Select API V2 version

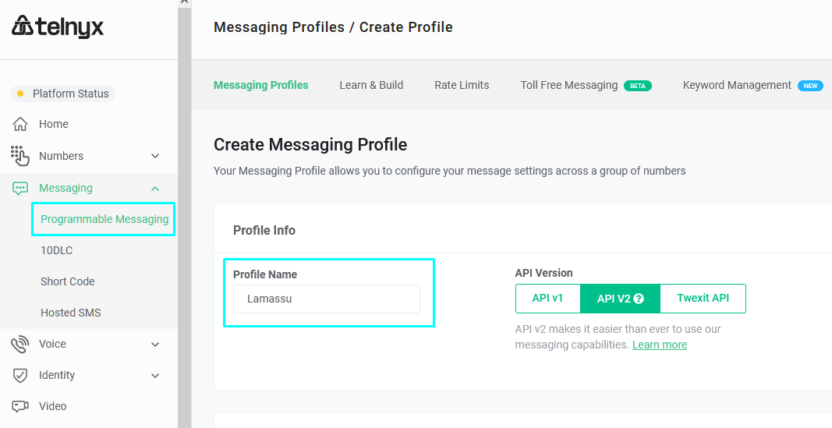(x=620, y=299)
